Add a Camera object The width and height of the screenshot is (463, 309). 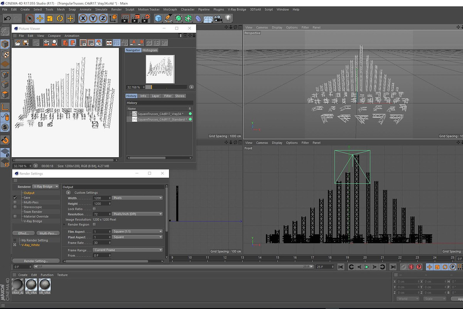pyautogui.click(x=218, y=18)
